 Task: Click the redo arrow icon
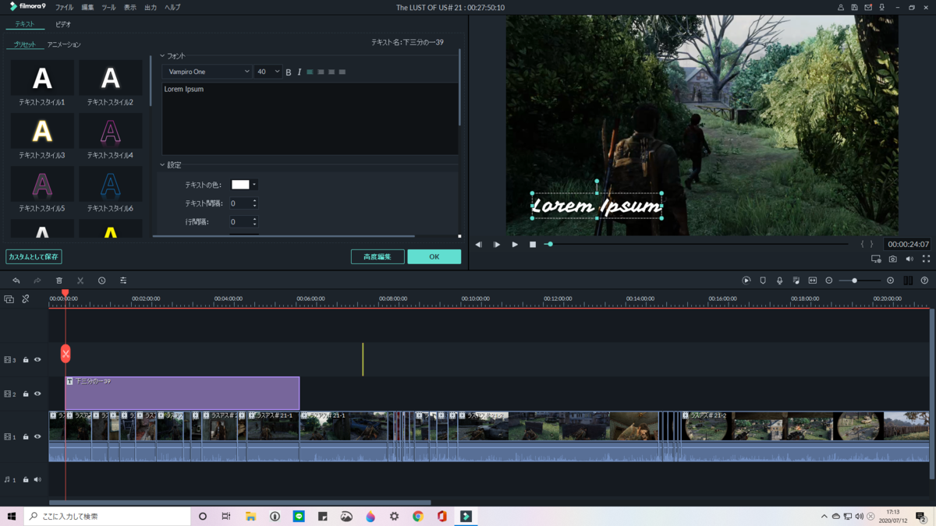click(x=37, y=281)
